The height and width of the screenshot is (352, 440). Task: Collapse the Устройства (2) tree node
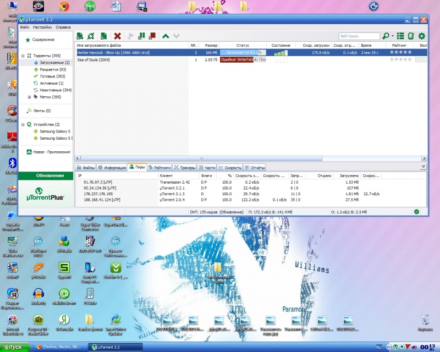pyautogui.click(x=23, y=124)
